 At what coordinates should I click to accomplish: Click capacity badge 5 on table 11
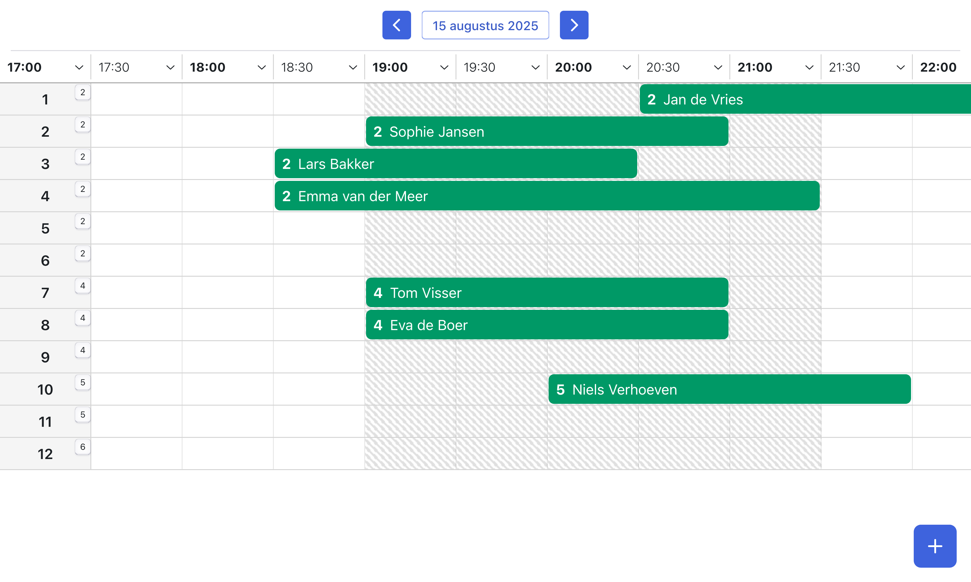pos(82,415)
